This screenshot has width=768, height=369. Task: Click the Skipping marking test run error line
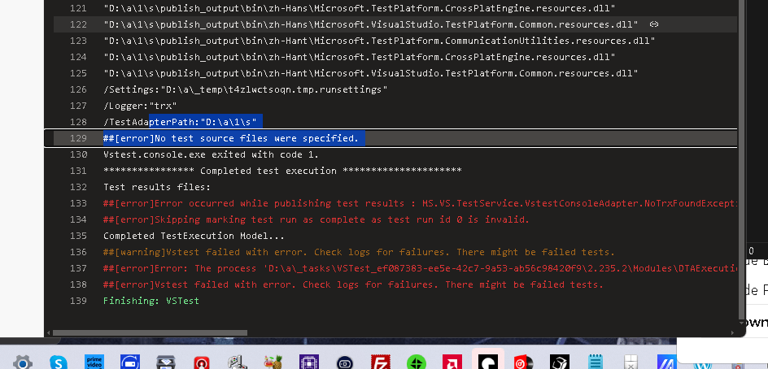316,219
